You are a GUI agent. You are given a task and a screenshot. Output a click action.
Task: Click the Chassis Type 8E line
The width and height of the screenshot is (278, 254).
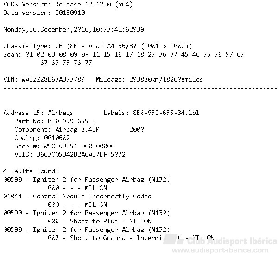tap(97, 46)
